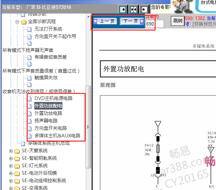
Task: Open the 无法打开系统 document
Action: (x=48, y=29)
